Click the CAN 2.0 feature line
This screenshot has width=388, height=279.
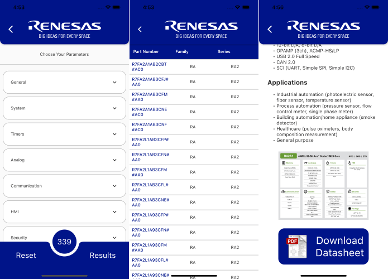pyautogui.click(x=286, y=62)
